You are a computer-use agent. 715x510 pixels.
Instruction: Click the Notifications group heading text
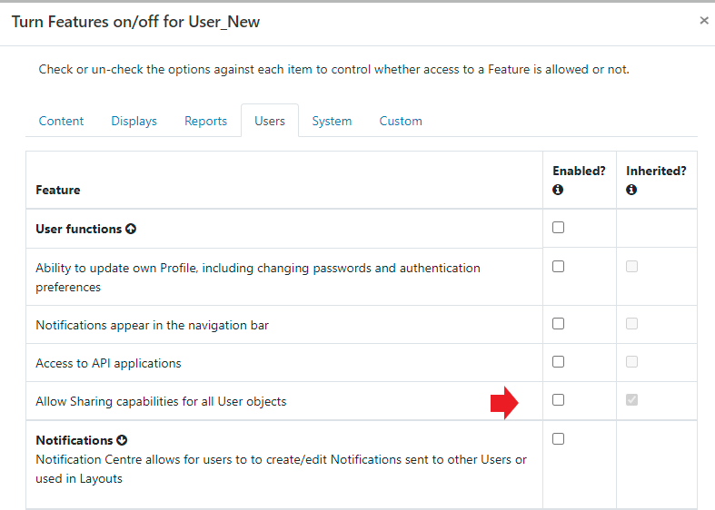point(74,440)
